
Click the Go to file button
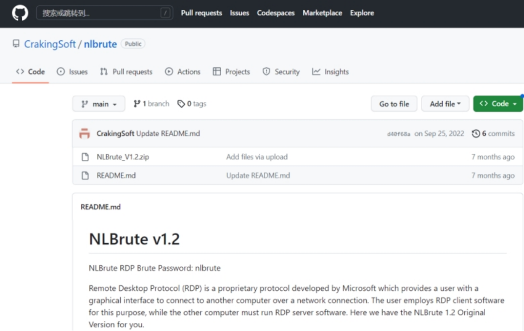(x=394, y=104)
